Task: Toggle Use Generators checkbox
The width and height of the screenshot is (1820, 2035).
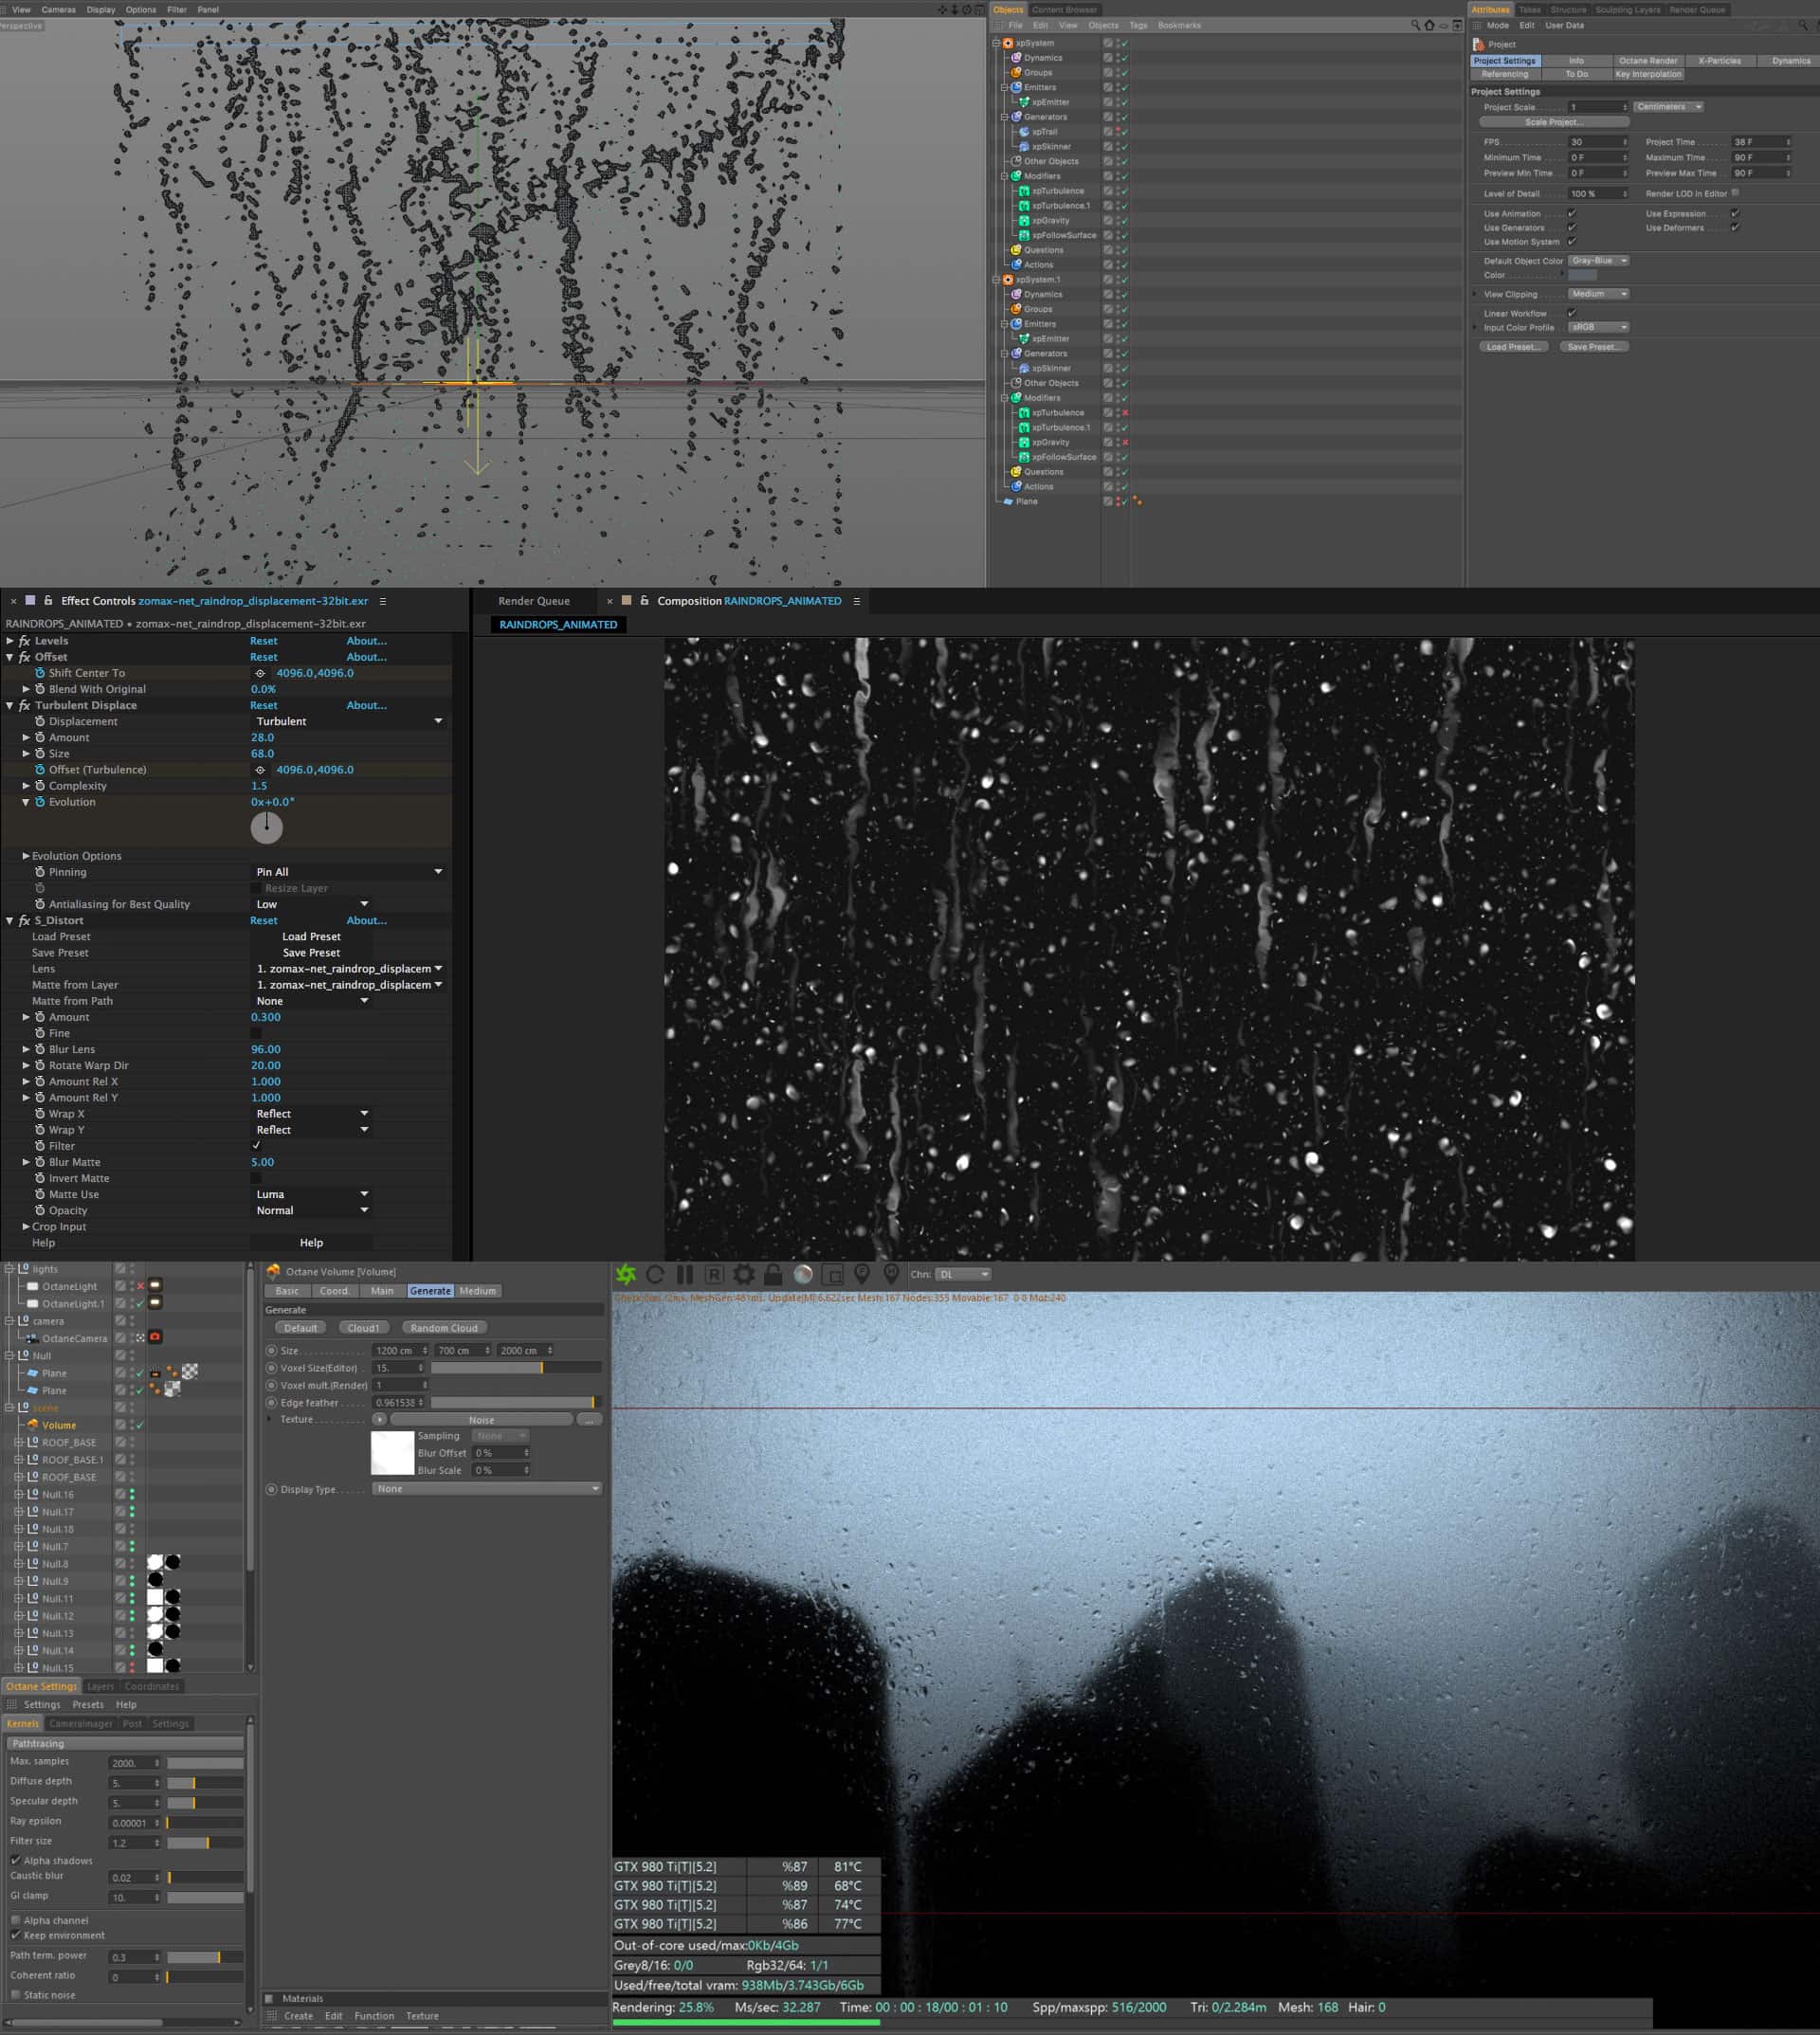Action: (x=1572, y=227)
